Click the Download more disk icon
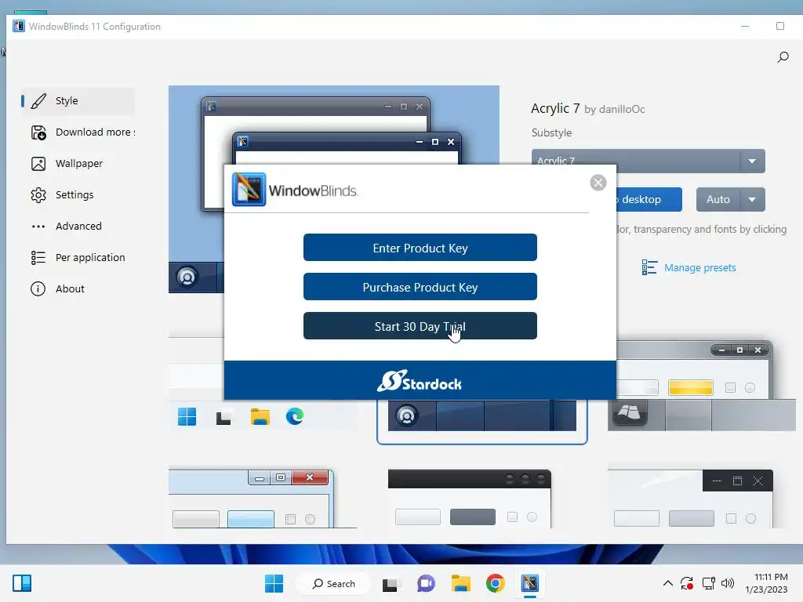Viewport: 803px width, 602px height. click(38, 132)
